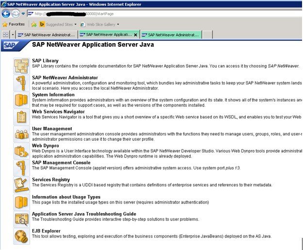Screen dimensions: 304x250
Task: Open the Favorites star button
Action: coord(14,24)
